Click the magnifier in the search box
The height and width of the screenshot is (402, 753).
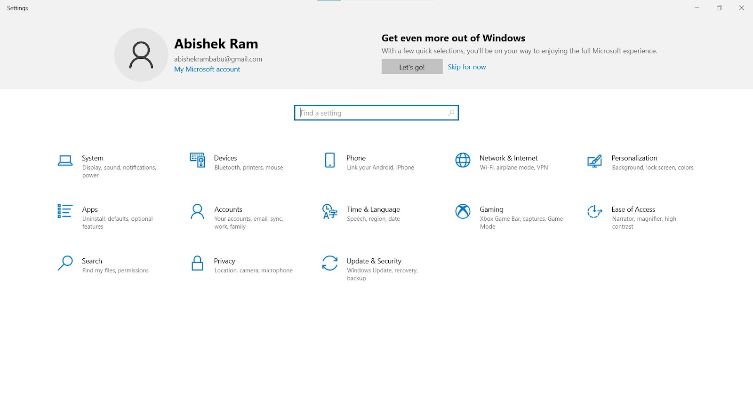coord(451,113)
